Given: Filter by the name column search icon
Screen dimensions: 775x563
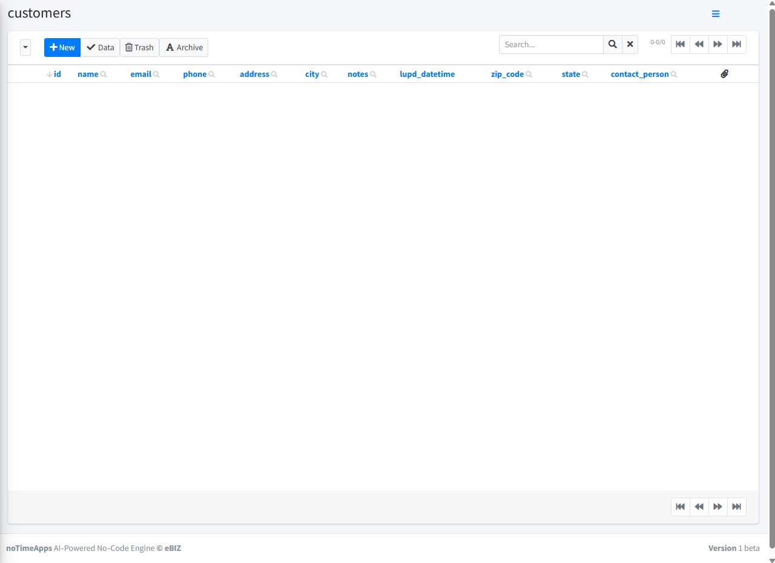Looking at the screenshot, I should (104, 74).
